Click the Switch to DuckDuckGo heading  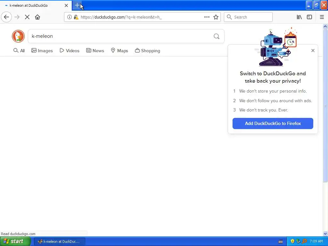tap(273, 77)
